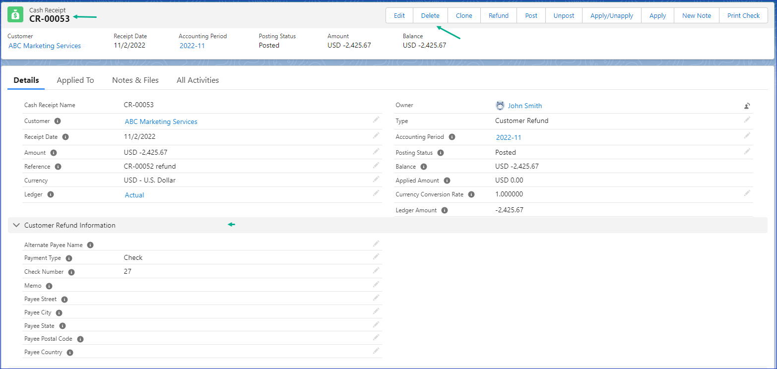Click the info icon next to Balance field
Screen dimensions: 777x369
tap(424, 167)
